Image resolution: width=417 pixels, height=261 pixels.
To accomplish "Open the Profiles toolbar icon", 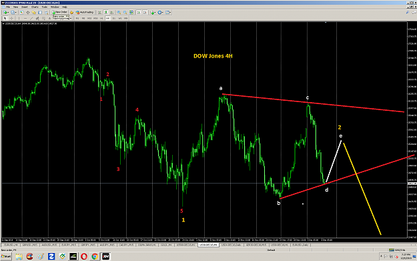I will point(12,12).
